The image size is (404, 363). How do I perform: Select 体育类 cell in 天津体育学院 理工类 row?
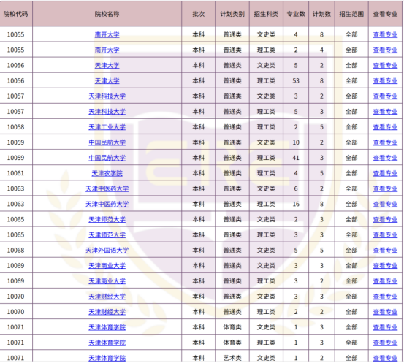pyautogui.click(x=232, y=343)
